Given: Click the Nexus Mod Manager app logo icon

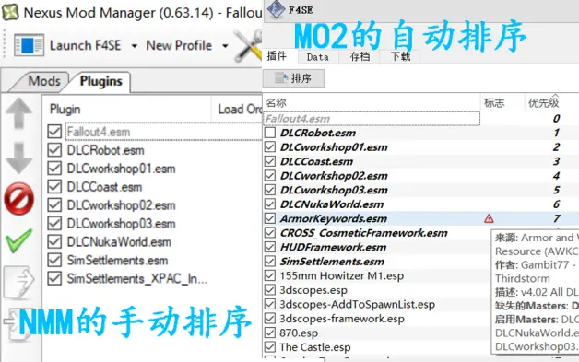Looking at the screenshot, I should 10,12.
